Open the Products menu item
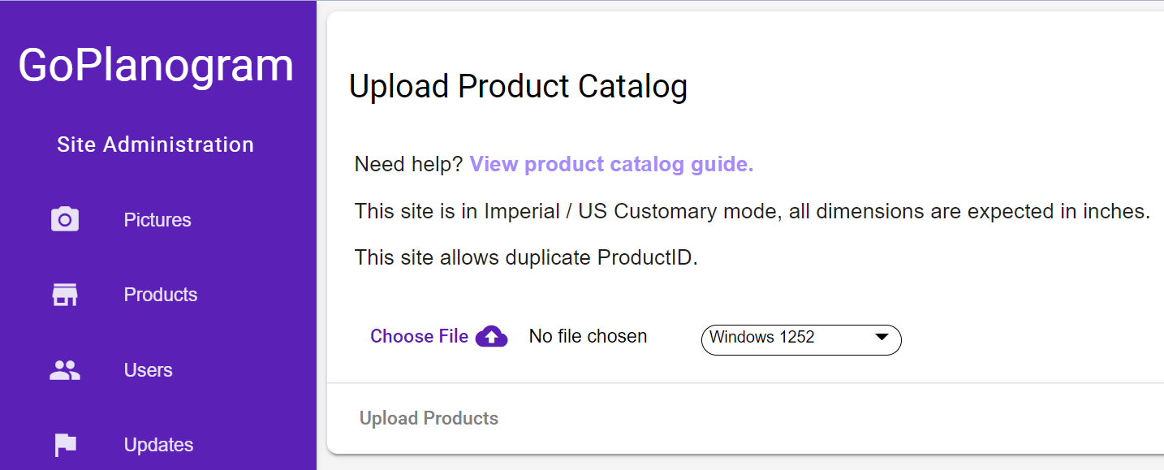Image resolution: width=1164 pixels, height=470 pixels. [161, 295]
